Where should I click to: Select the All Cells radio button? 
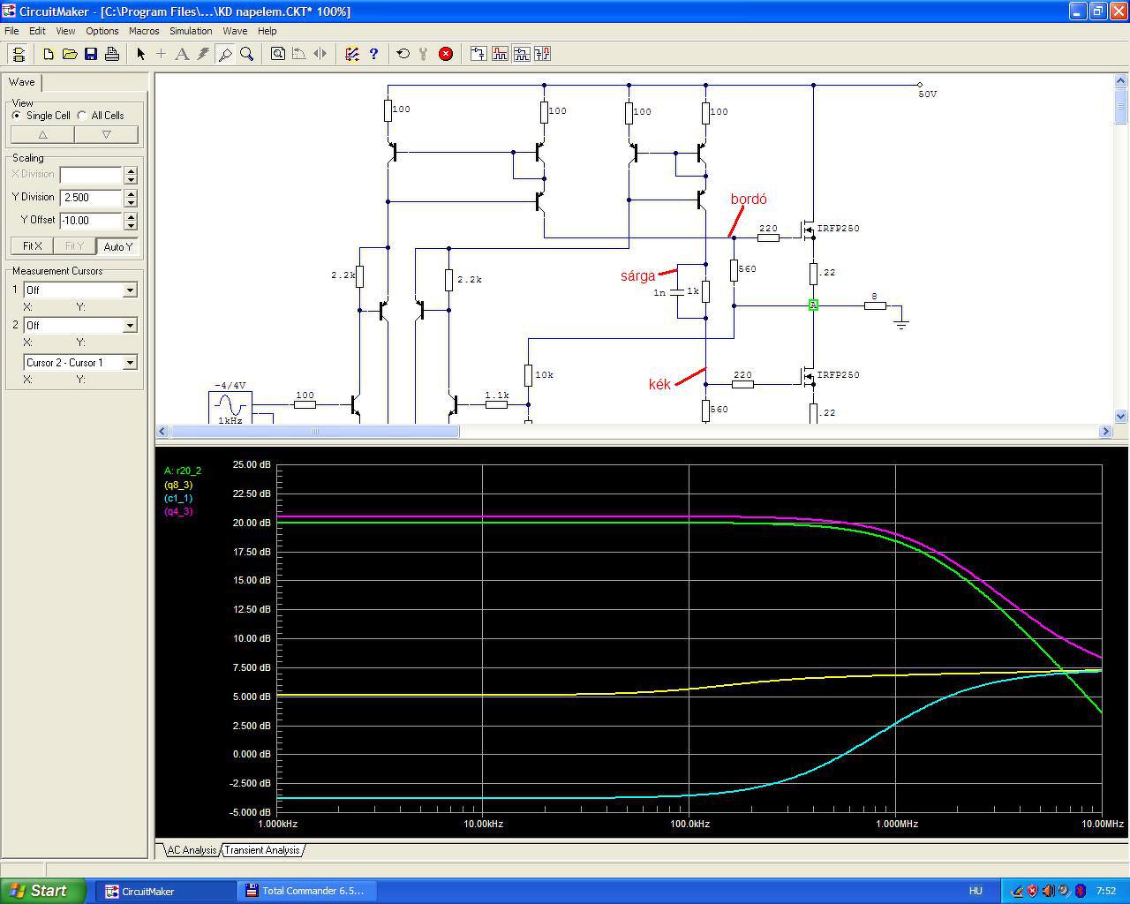coord(82,116)
